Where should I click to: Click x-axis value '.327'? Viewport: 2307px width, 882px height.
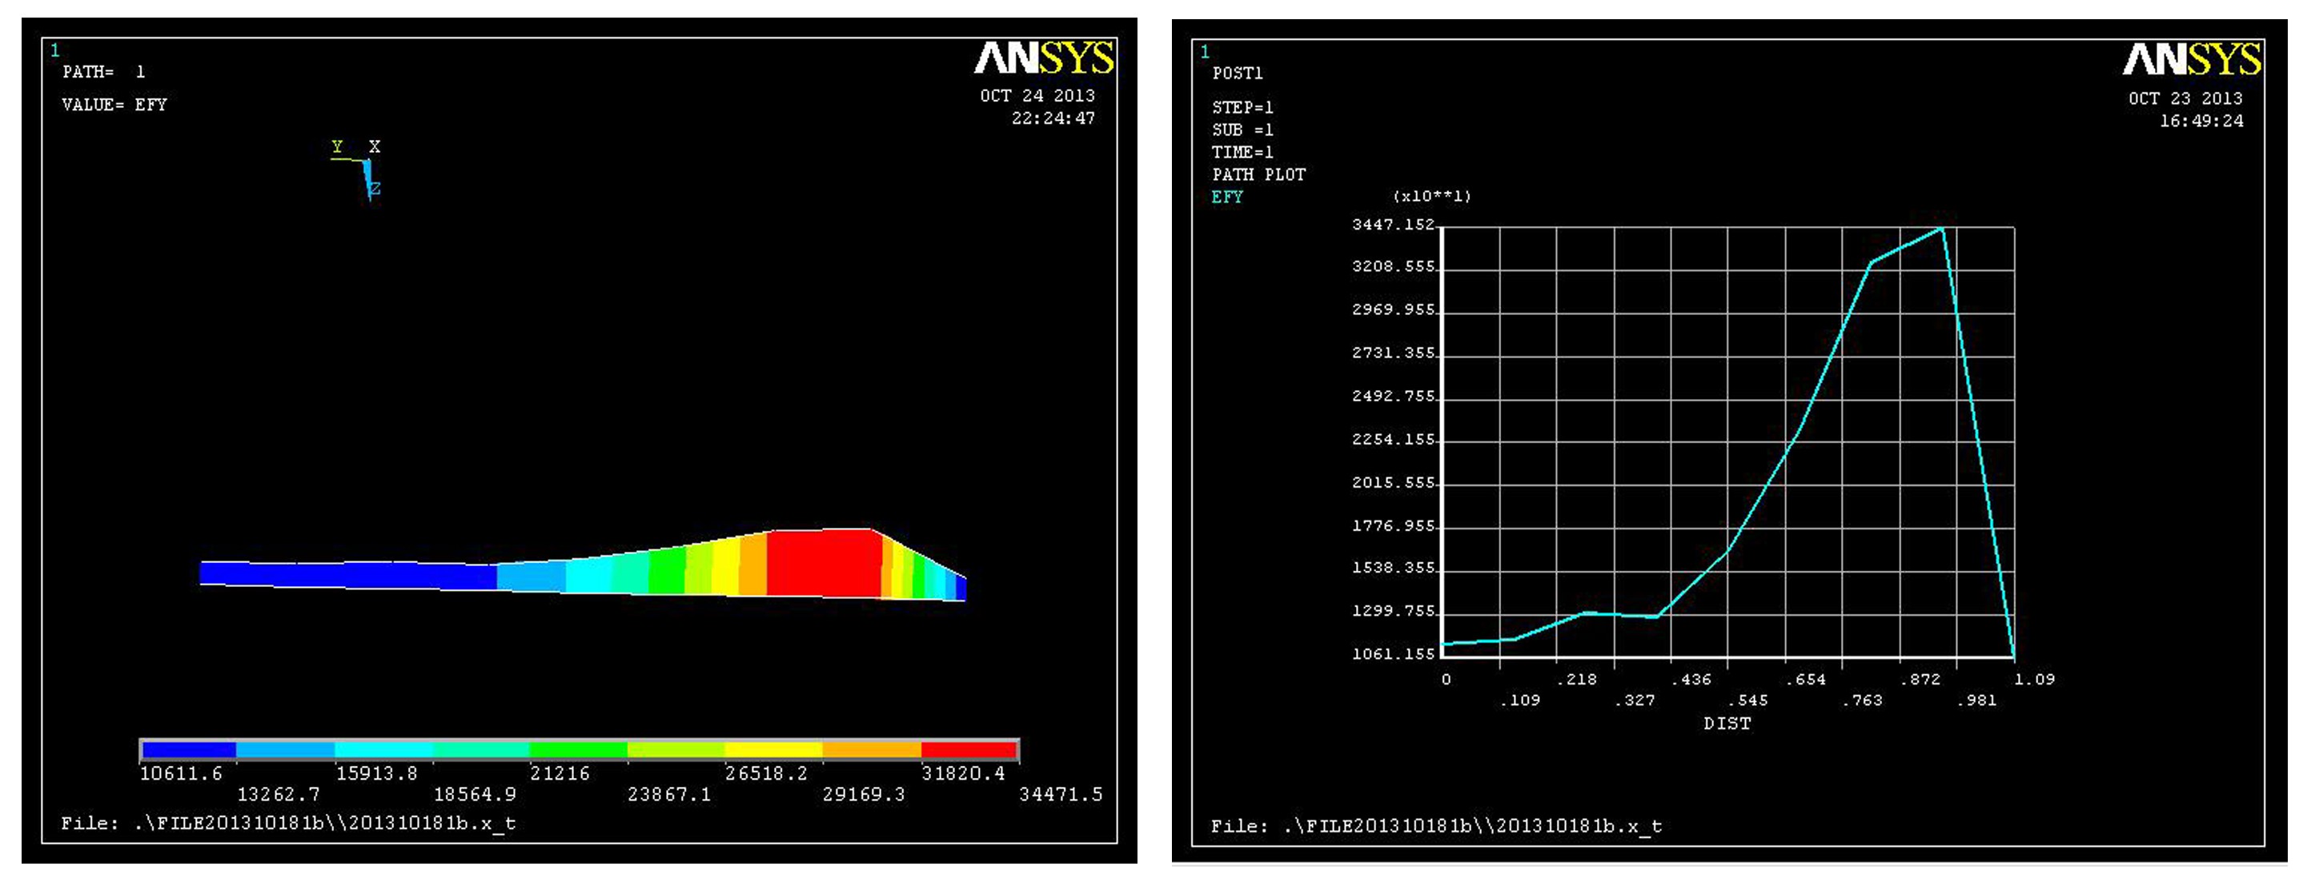click(1635, 701)
